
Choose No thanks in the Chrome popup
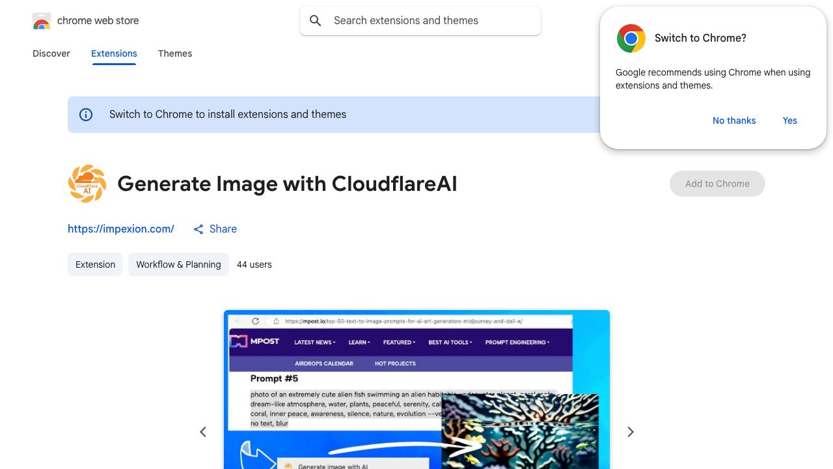tap(734, 121)
